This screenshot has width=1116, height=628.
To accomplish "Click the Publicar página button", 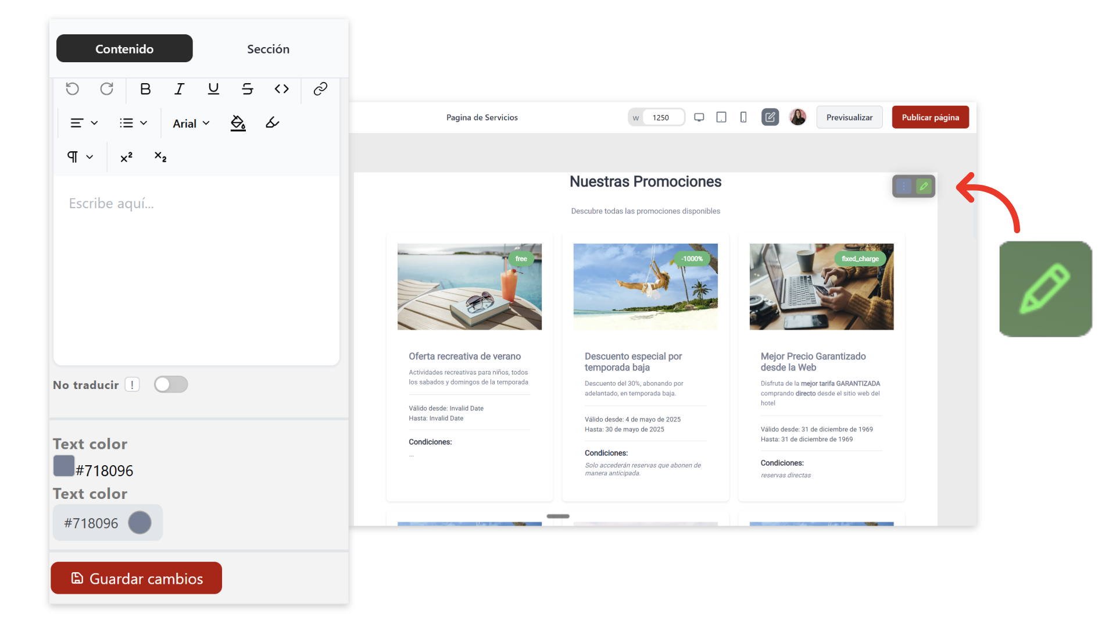I will [930, 117].
